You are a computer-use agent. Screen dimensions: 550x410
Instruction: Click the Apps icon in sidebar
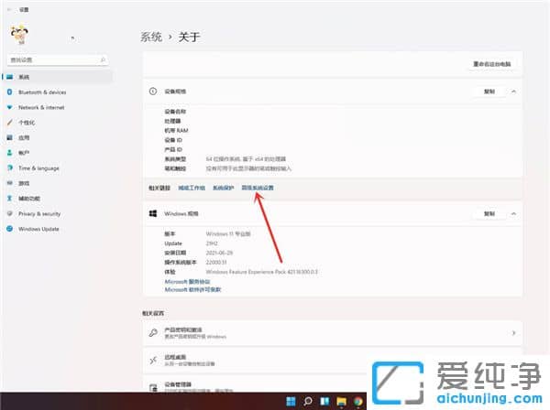click(10, 137)
